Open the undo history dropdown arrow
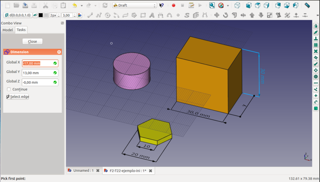Screen dimensions: 320x182 [x=82, y=6]
